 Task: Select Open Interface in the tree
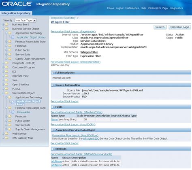coord(21,85)
